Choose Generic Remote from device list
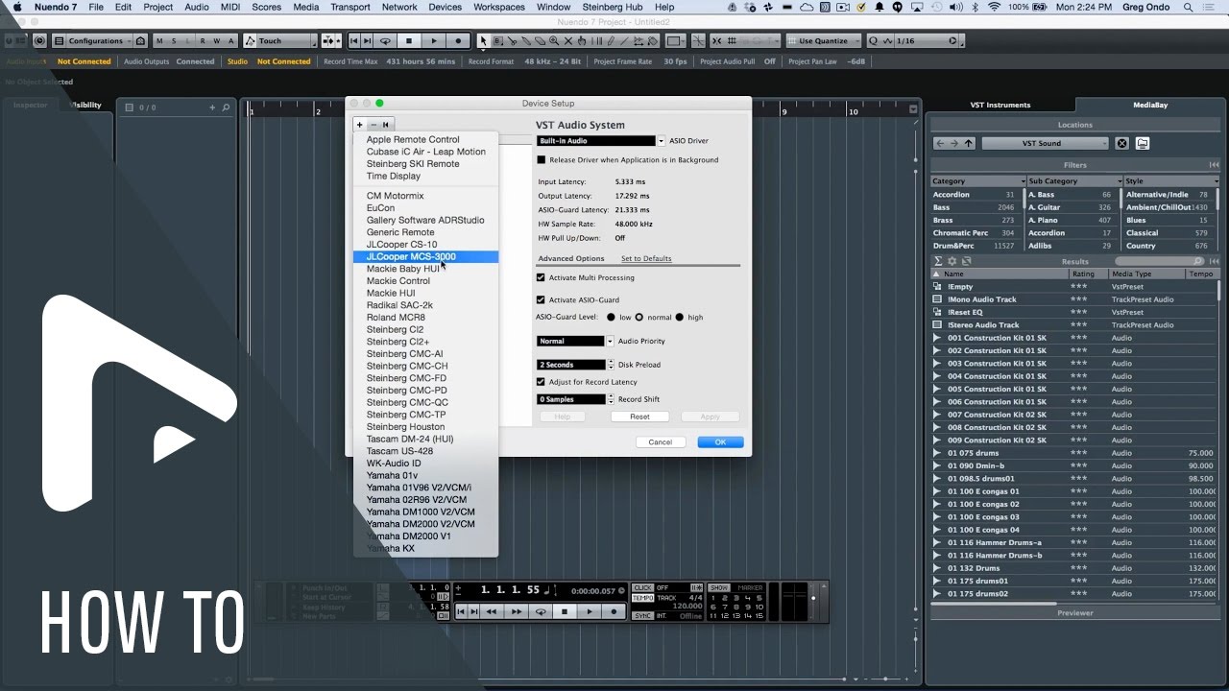 [x=425, y=232]
